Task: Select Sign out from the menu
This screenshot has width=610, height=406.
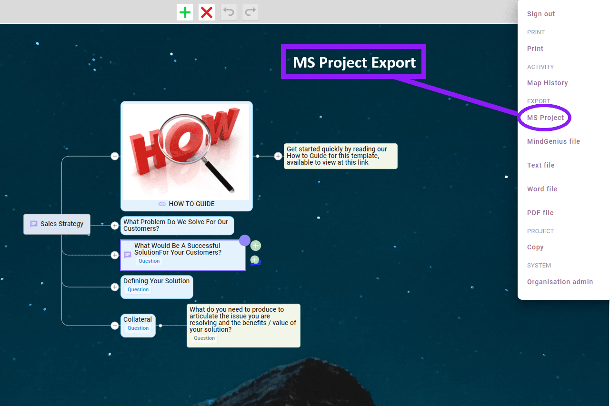Action: 541,14
